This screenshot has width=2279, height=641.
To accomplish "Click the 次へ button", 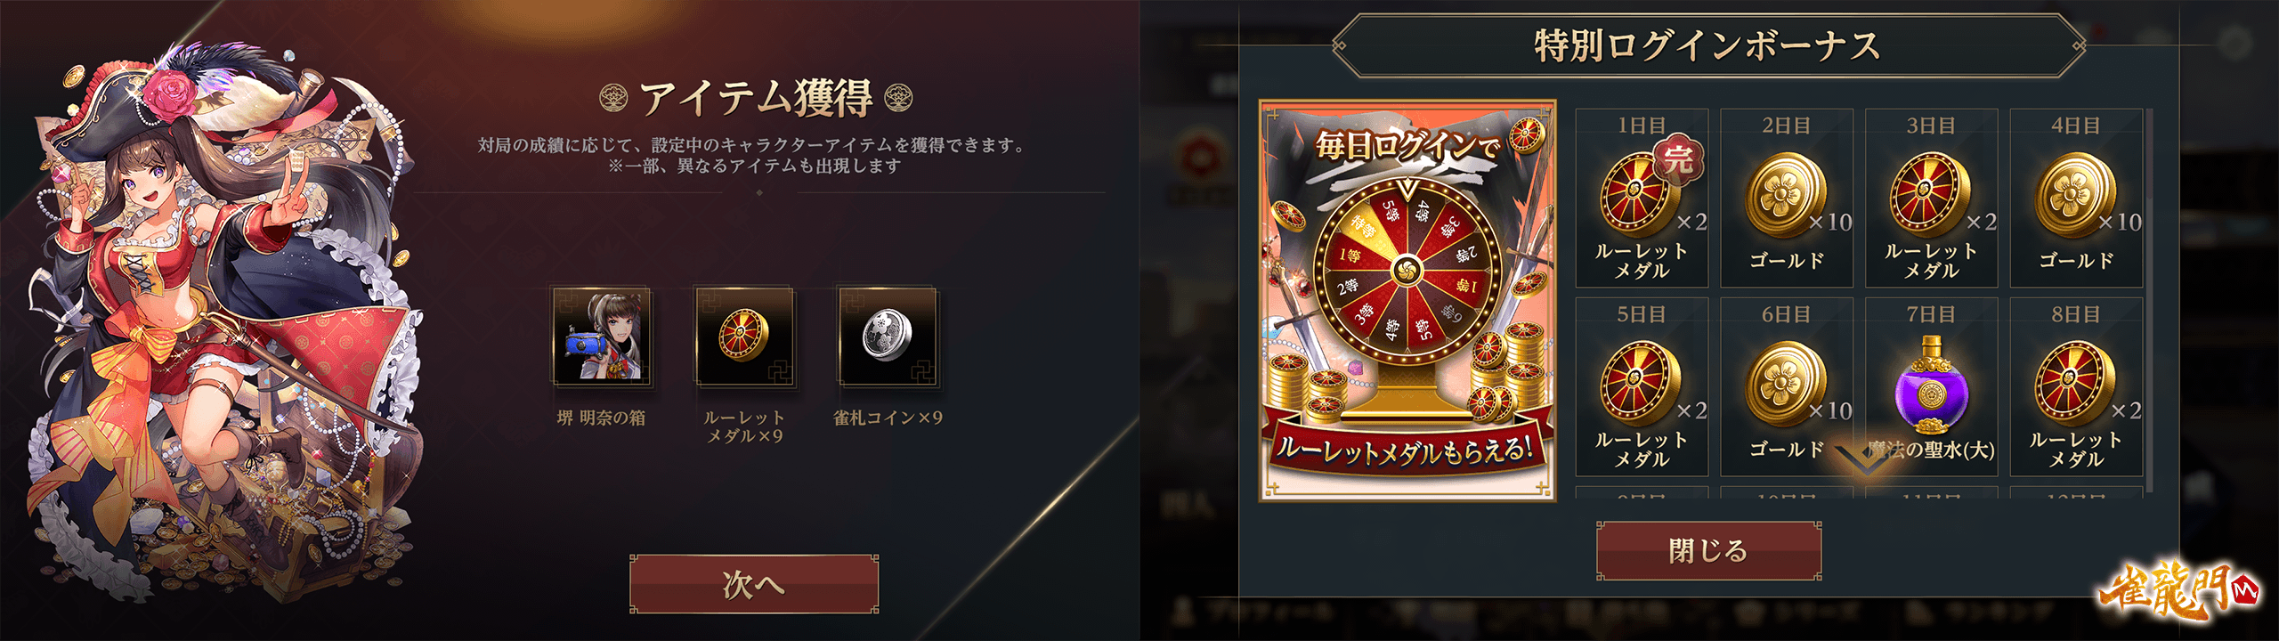I will point(754,584).
